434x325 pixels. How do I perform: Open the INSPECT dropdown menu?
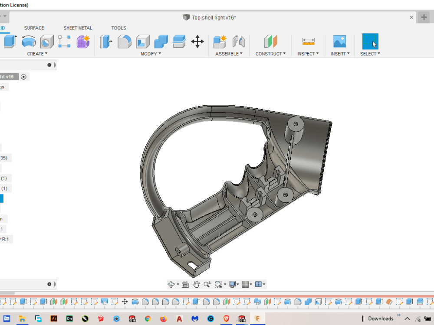308,54
